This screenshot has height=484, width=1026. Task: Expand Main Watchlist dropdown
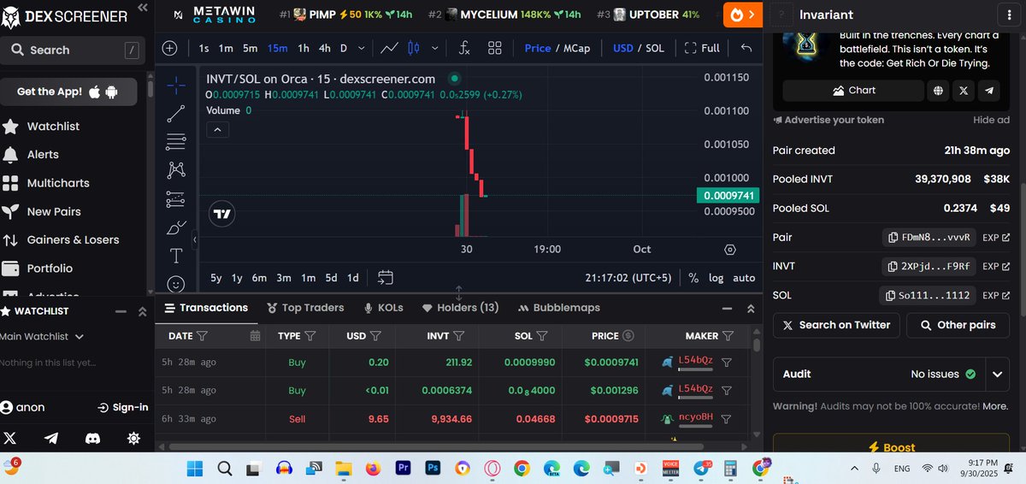(x=41, y=337)
